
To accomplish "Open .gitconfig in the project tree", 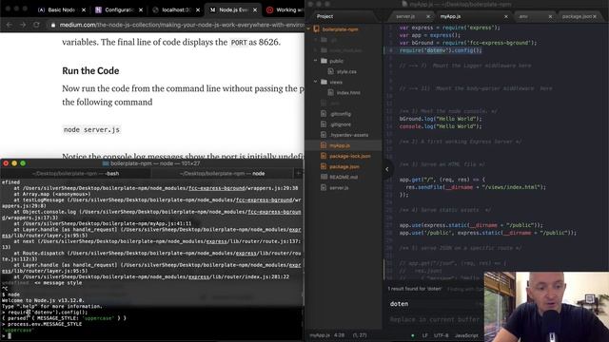I will [x=341, y=114].
